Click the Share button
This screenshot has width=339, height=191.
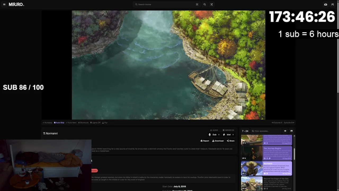click(x=230, y=141)
